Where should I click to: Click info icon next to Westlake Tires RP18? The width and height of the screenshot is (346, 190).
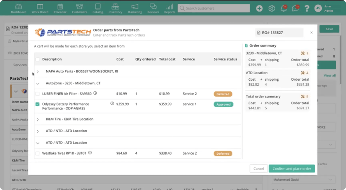click(90, 152)
